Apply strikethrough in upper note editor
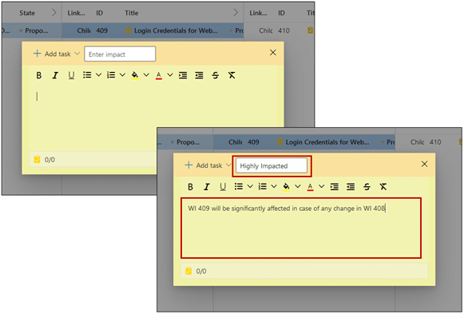Viewport: 464px width, 314px height. point(216,75)
